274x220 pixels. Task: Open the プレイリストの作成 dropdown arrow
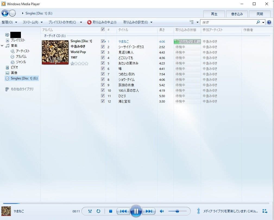[x=81, y=22]
